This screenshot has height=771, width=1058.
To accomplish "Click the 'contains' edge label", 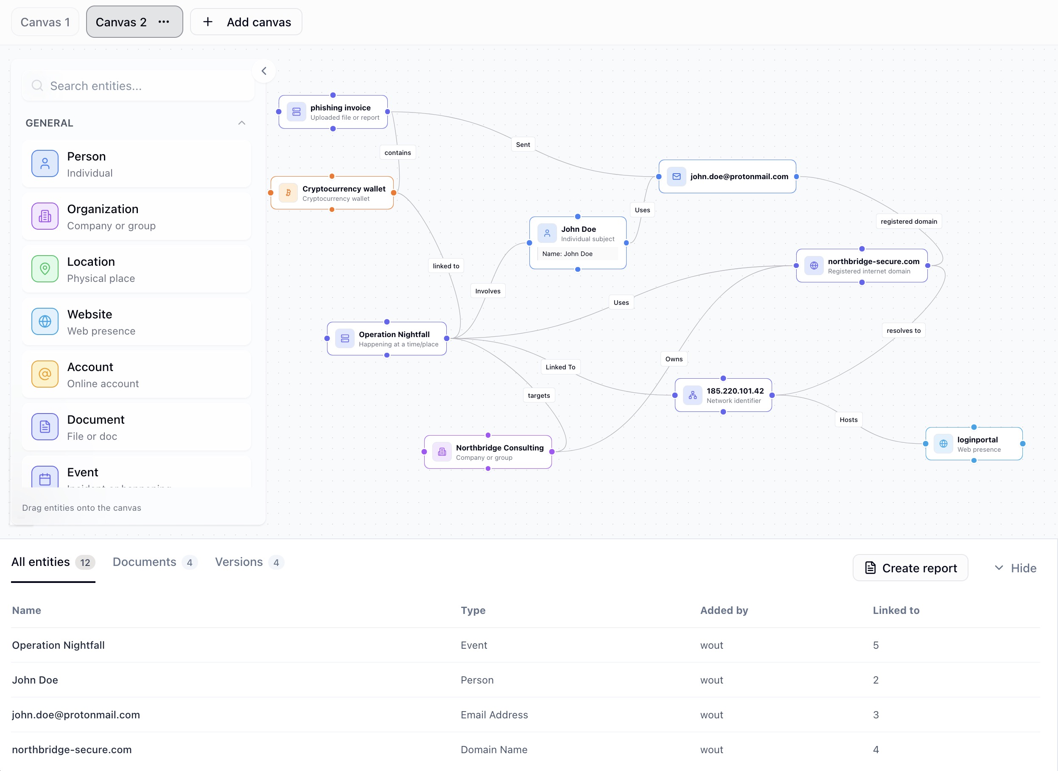I will click(397, 153).
